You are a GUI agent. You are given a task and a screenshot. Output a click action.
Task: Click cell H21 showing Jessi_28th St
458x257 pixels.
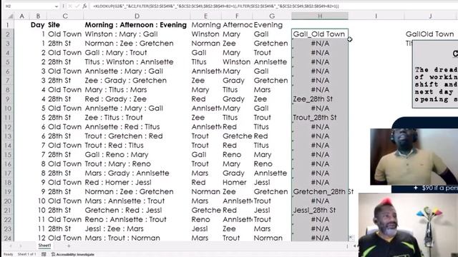pos(320,210)
